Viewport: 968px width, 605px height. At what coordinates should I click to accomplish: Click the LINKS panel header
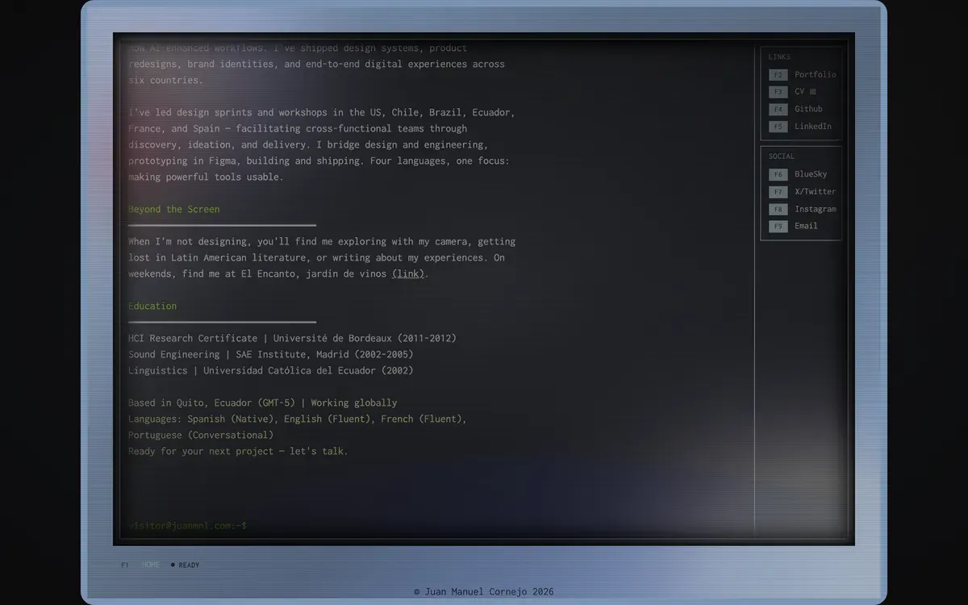[779, 57]
